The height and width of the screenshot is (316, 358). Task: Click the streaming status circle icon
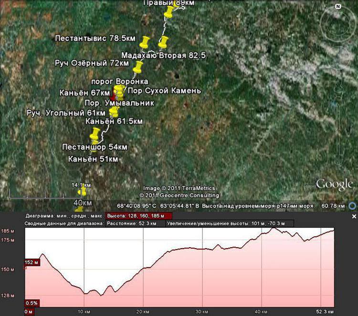[x=353, y=206]
